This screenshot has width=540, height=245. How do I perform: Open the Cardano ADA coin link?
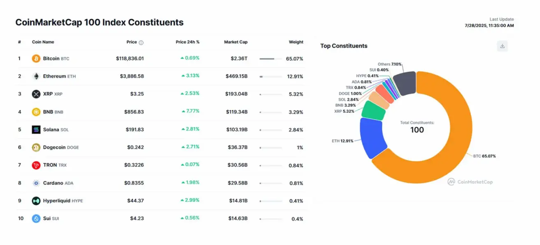point(58,183)
